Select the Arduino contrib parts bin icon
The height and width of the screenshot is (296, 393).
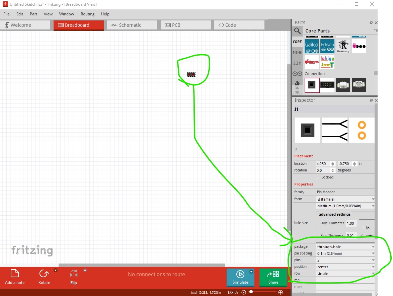(x=297, y=74)
